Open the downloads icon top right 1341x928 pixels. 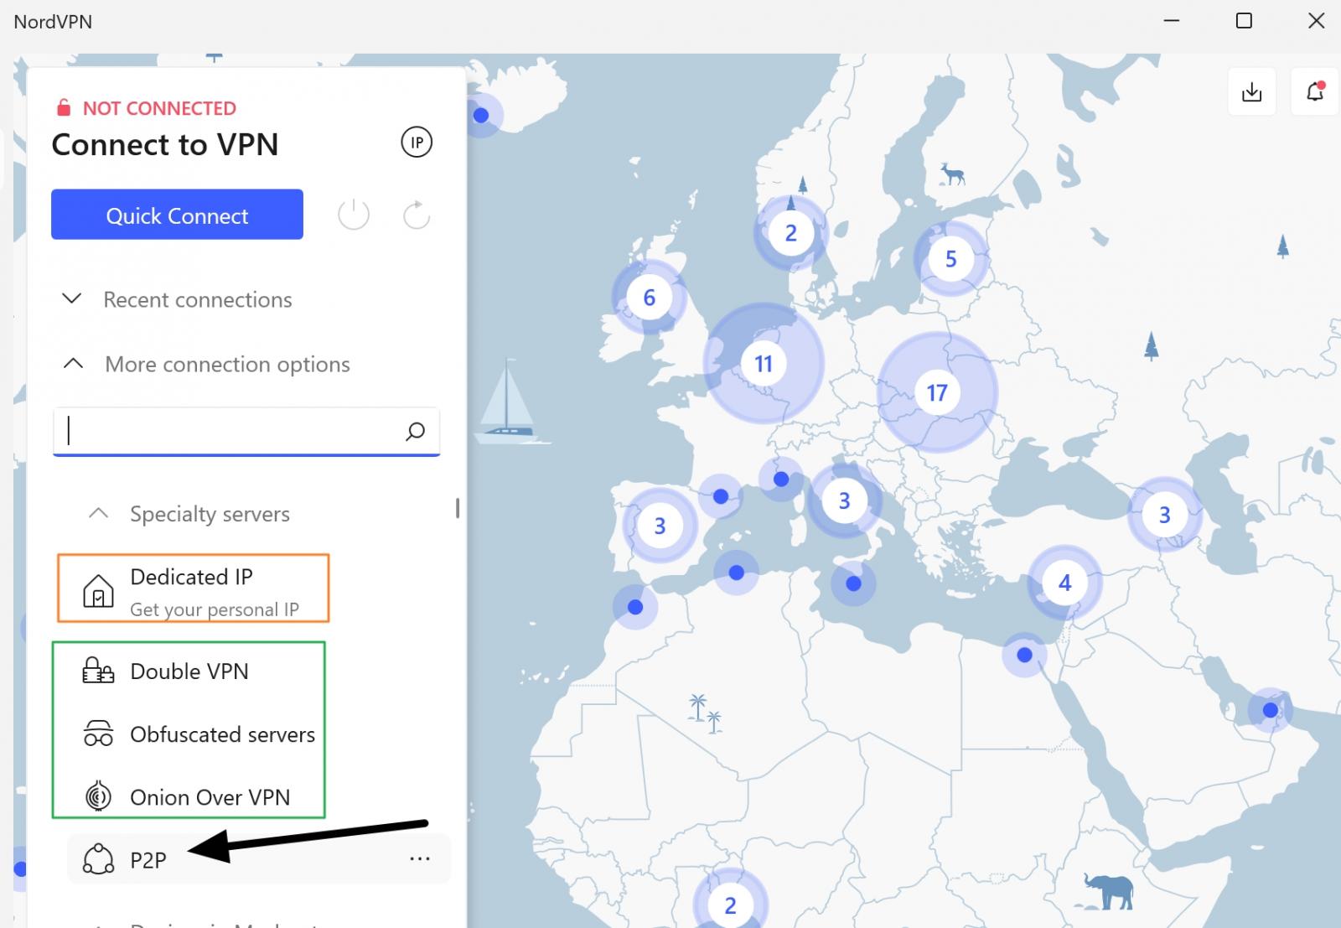1251,92
